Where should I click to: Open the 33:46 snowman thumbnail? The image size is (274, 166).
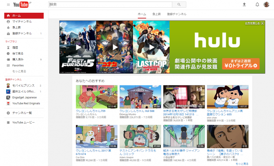pos(97,136)
